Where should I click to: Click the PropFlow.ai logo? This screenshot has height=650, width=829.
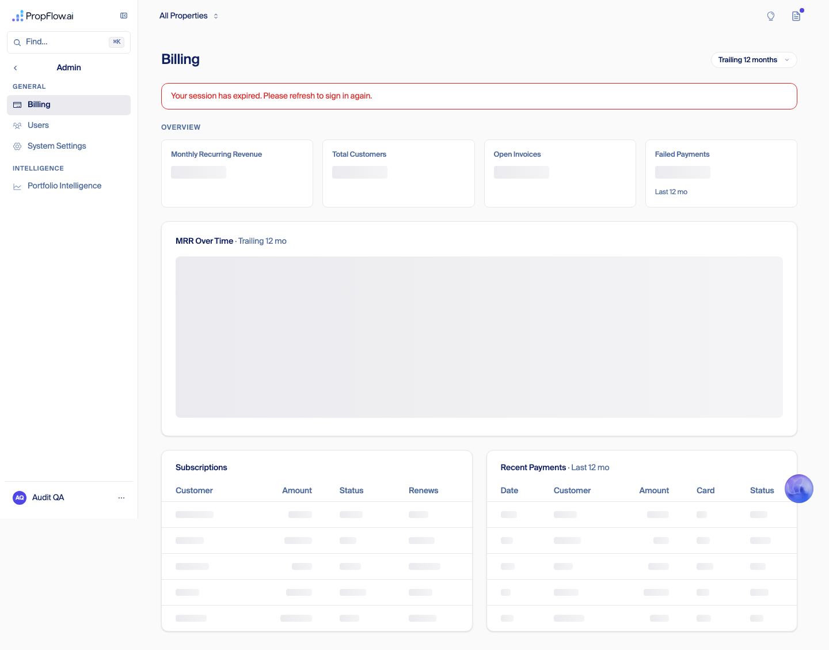tap(43, 16)
